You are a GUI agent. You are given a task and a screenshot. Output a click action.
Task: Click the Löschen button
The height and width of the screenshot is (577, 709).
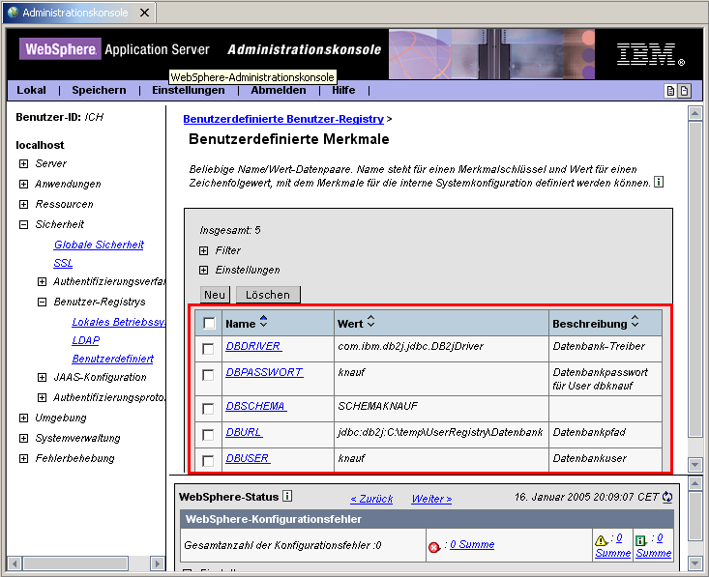click(x=268, y=295)
